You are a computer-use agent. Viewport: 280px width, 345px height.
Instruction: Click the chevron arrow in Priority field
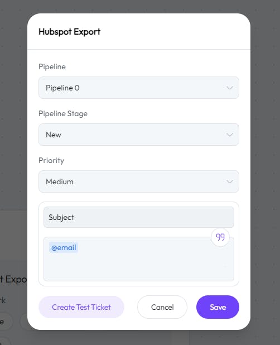[230, 181]
